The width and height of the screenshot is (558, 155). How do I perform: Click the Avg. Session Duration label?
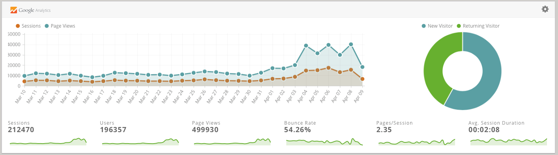496,123
